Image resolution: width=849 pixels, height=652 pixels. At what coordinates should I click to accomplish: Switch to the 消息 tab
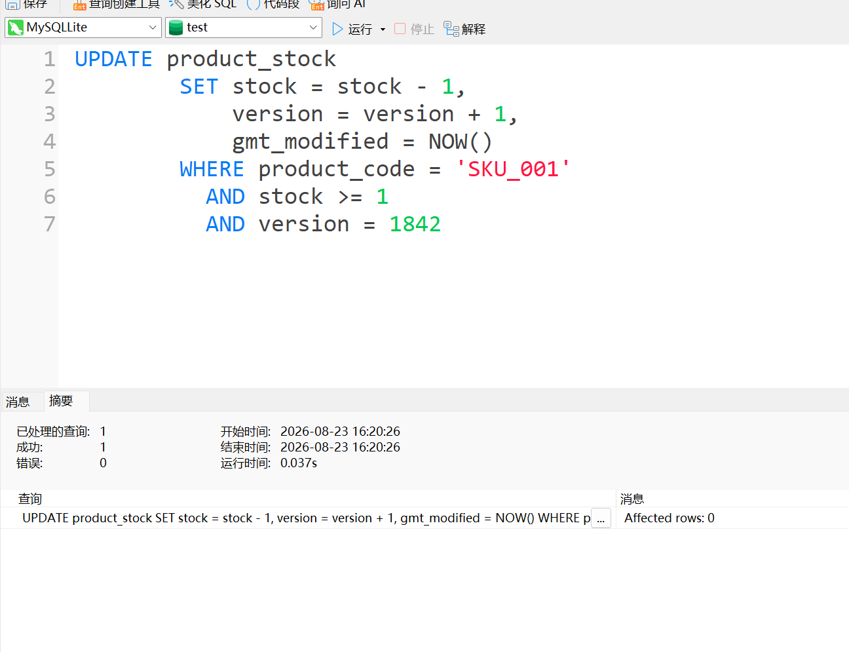coord(18,402)
